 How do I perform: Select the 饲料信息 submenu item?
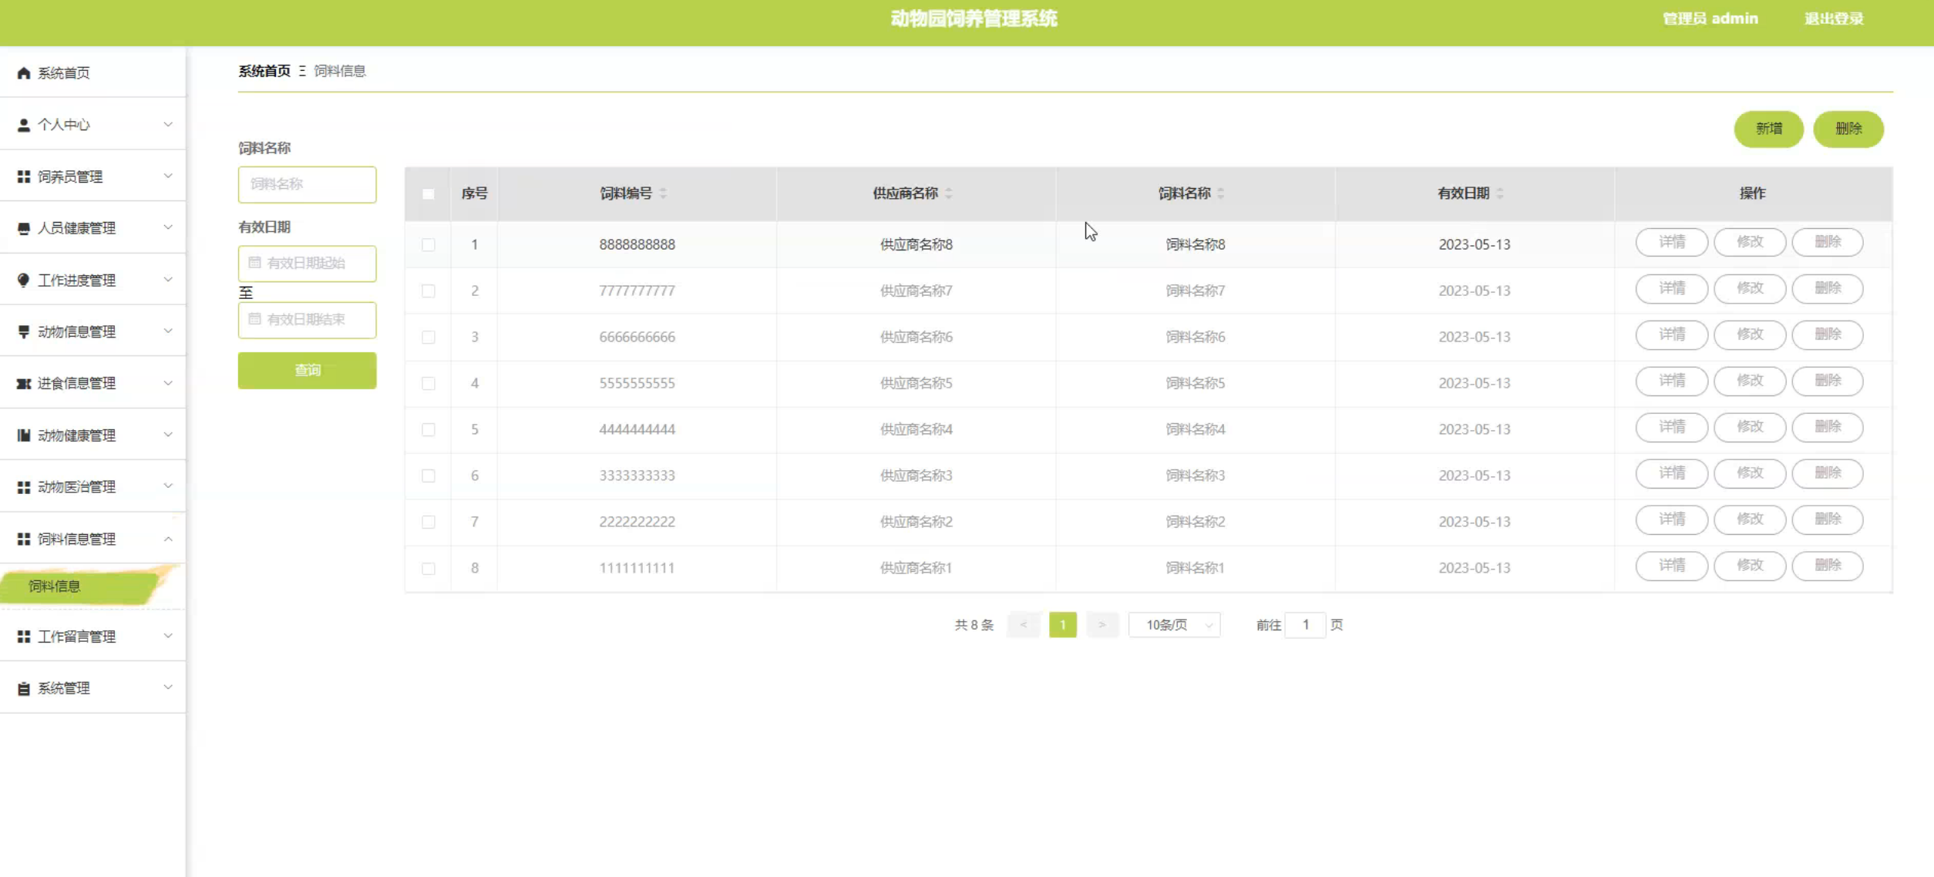(55, 586)
